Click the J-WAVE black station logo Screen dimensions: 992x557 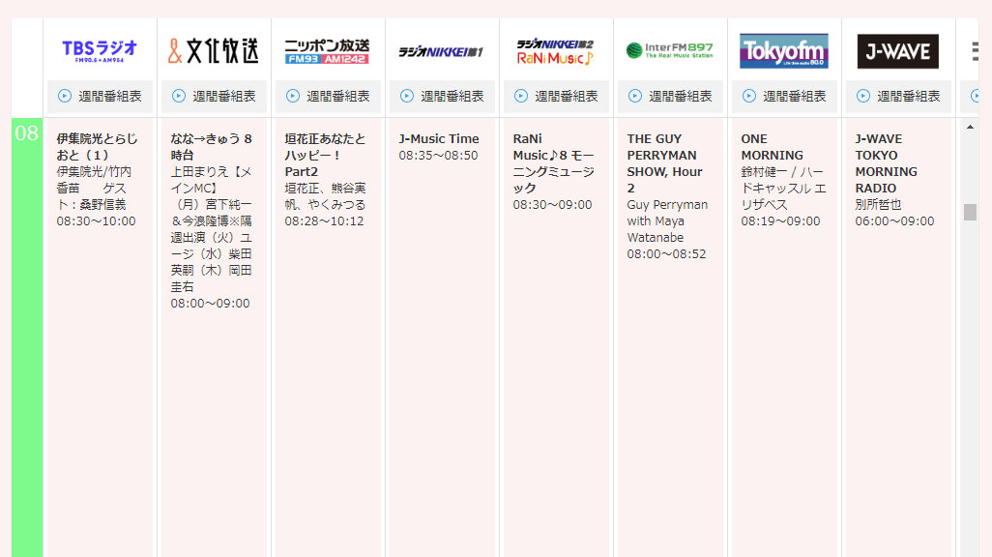click(897, 50)
